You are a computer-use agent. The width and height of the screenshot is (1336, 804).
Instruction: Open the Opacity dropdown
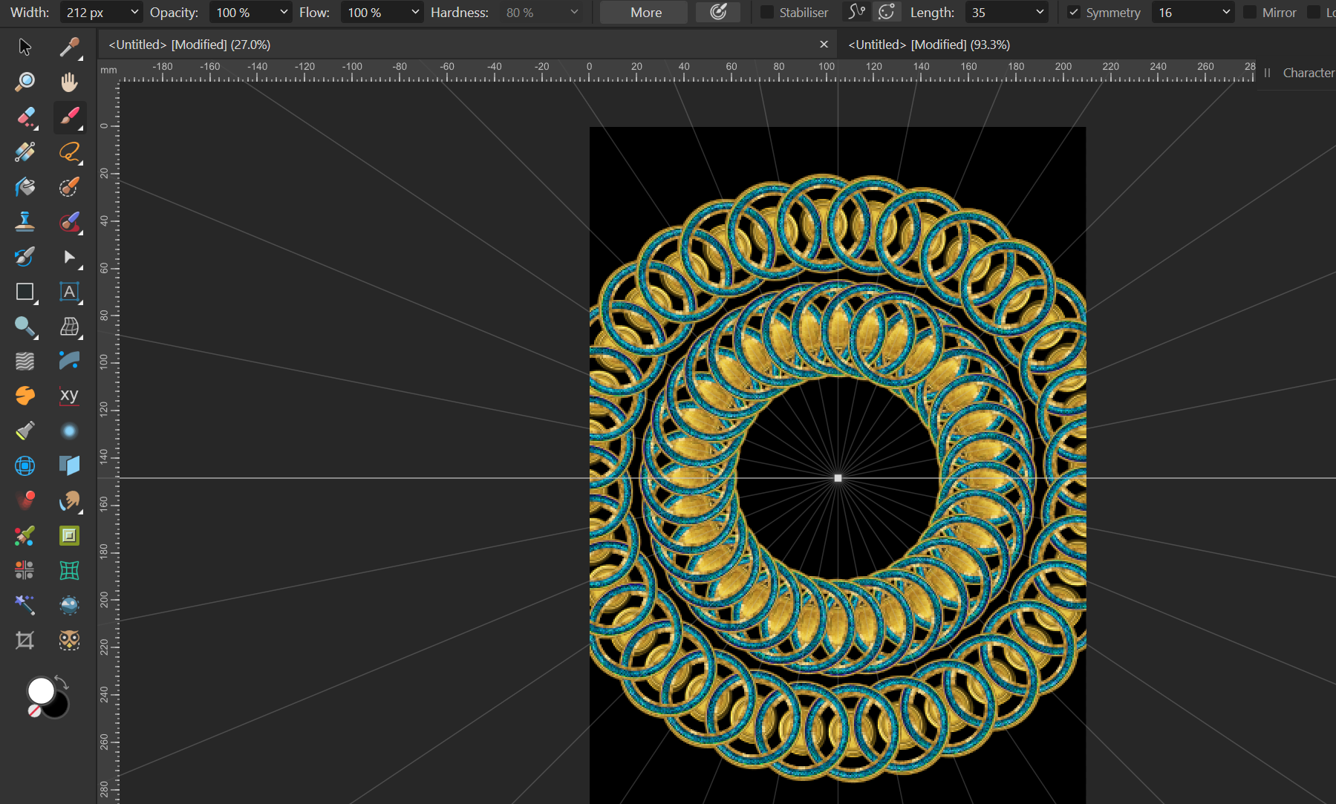pyautogui.click(x=284, y=12)
